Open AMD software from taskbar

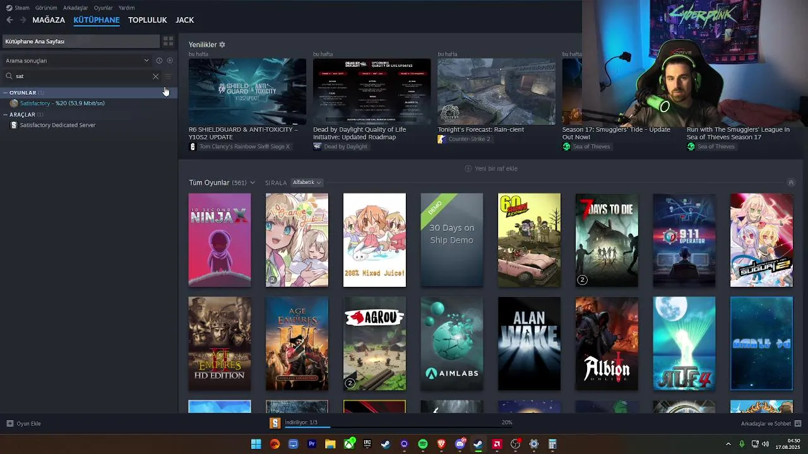point(497,445)
